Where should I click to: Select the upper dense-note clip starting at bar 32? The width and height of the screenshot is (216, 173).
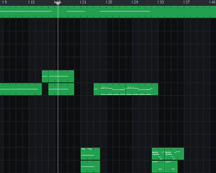click(x=158, y=154)
